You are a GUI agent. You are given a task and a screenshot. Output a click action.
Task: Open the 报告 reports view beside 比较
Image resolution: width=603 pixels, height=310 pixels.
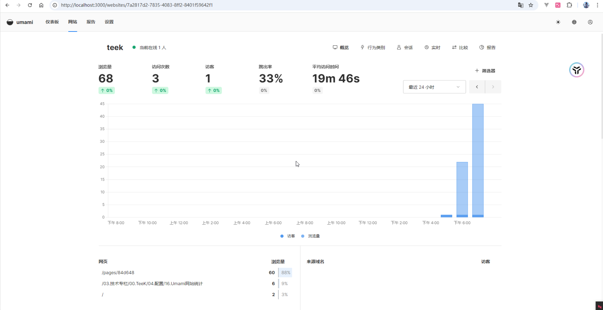click(487, 48)
